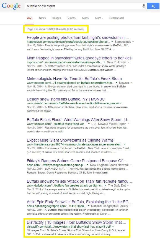Open 'Deadly snow storm hits Buffalo' MSNBC link
The width and height of the screenshot is (160, 239).
[x=66, y=99]
